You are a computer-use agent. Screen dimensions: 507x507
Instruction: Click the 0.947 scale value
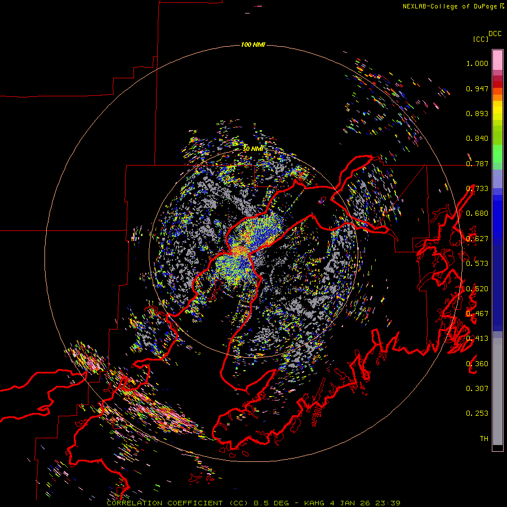click(477, 88)
